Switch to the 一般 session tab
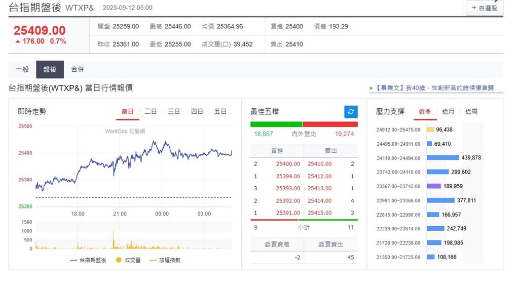Screen dimensions: 519x291 22,70
